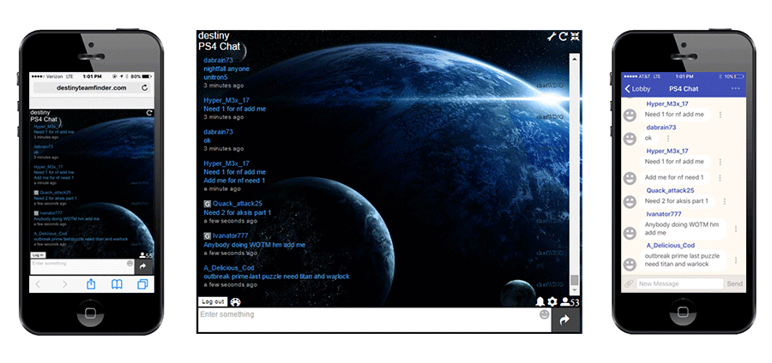Click 'Need 2 for aksis part 1' desktop message
The height and width of the screenshot is (363, 772).
pyautogui.click(x=238, y=212)
